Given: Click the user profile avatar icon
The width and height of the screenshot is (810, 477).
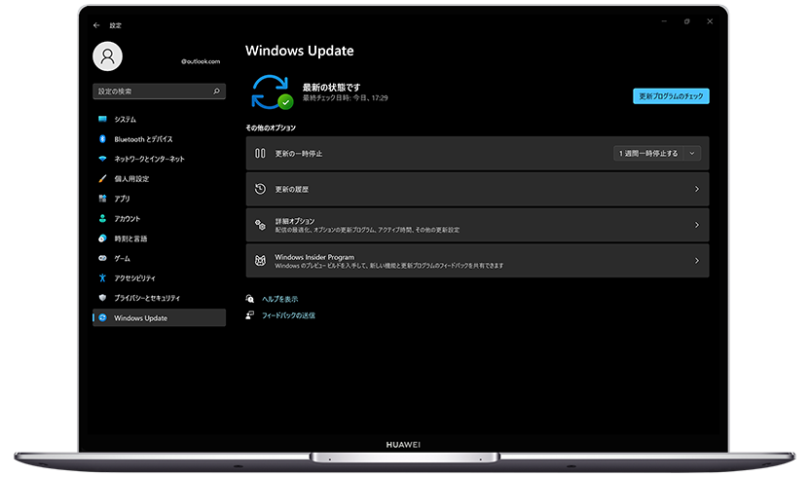Looking at the screenshot, I should (107, 56).
